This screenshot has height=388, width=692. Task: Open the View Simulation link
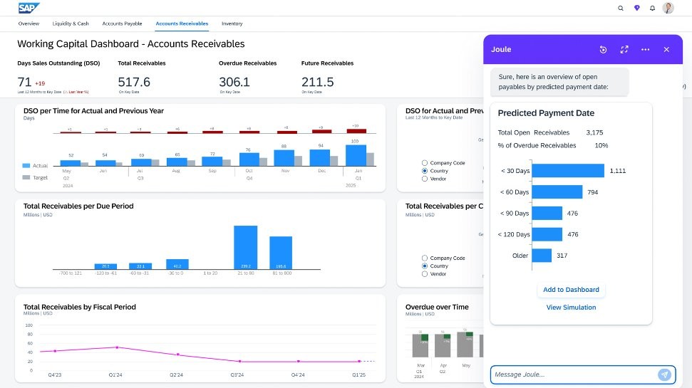571,308
